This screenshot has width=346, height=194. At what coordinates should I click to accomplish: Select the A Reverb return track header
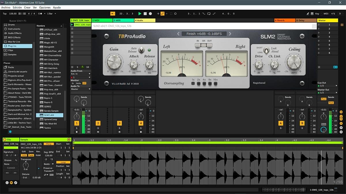pos(285,20)
